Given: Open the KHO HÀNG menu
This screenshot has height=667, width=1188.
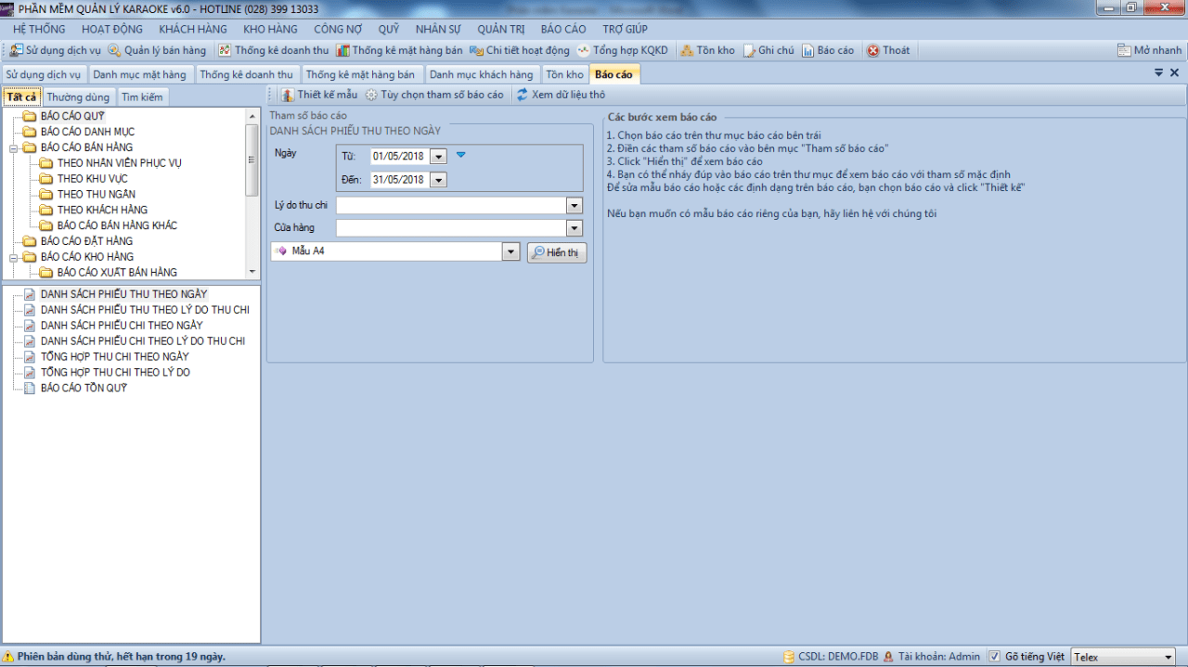Looking at the screenshot, I should pyautogui.click(x=270, y=29).
